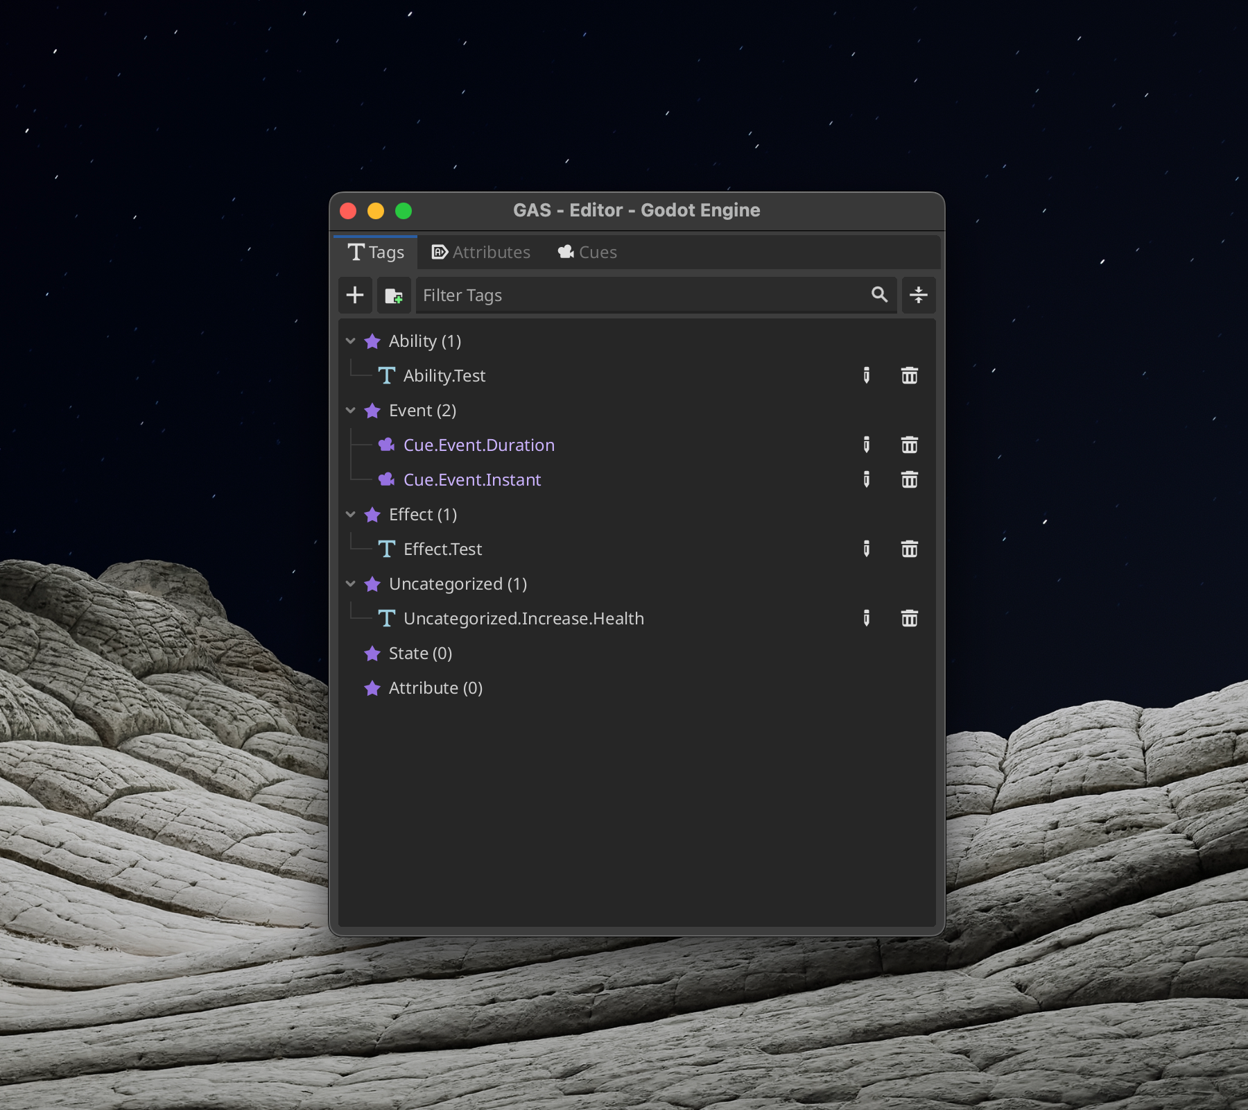The width and height of the screenshot is (1248, 1110).
Task: Maximize the GAS Editor window
Action: [x=404, y=210]
